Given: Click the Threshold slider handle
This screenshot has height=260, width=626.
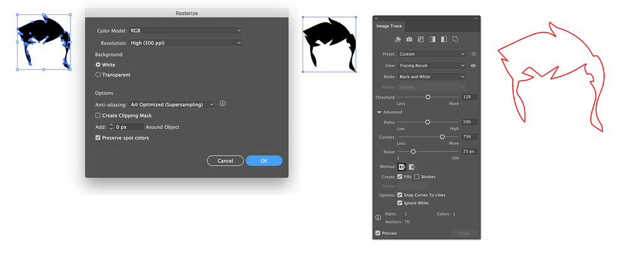Looking at the screenshot, I should (428, 97).
